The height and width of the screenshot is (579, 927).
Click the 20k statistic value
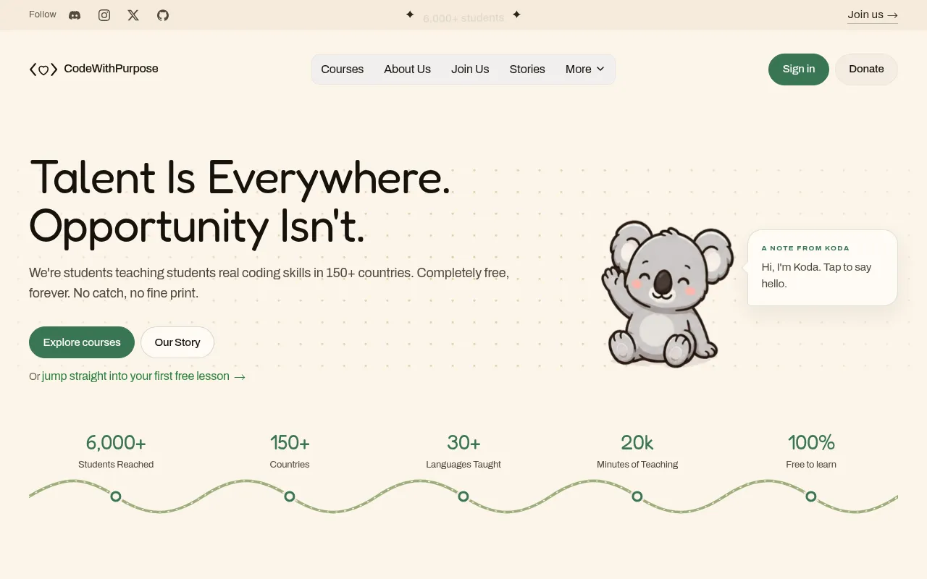(x=637, y=442)
